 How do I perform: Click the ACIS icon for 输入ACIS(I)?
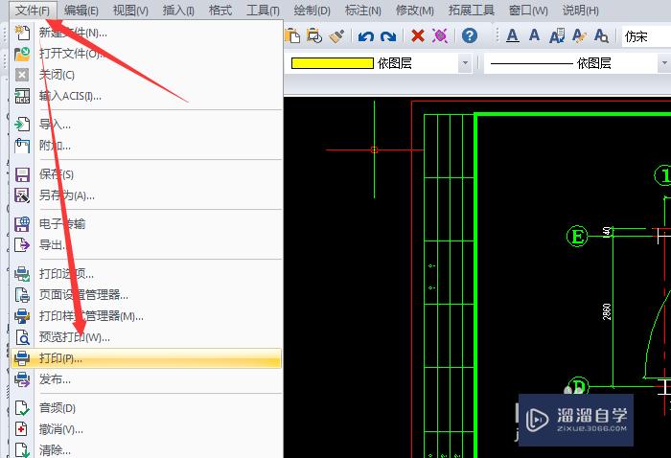[x=22, y=96]
